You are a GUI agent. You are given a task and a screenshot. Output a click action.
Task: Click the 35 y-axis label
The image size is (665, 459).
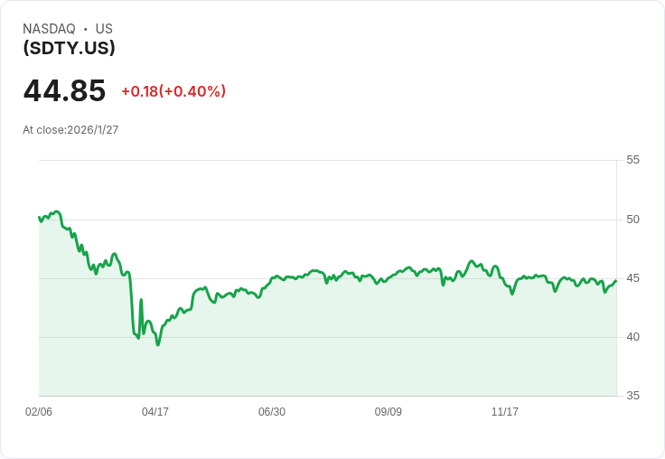[632, 396]
